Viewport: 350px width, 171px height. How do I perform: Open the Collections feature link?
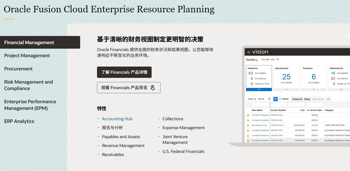click(x=173, y=119)
